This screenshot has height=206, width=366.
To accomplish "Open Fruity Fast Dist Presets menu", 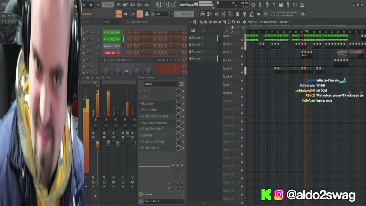I will [x=161, y=60].
